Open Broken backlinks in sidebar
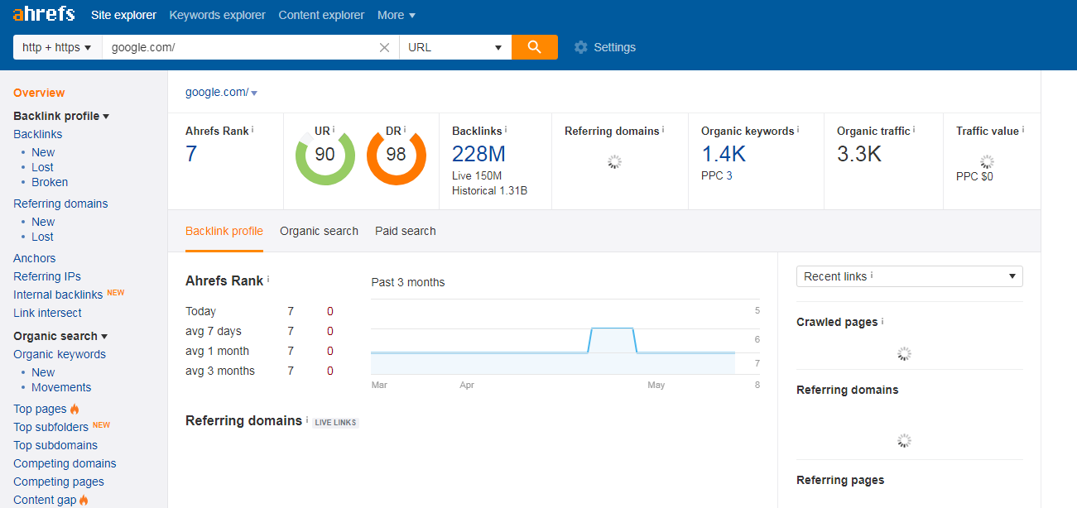The width and height of the screenshot is (1077, 508). tap(50, 182)
